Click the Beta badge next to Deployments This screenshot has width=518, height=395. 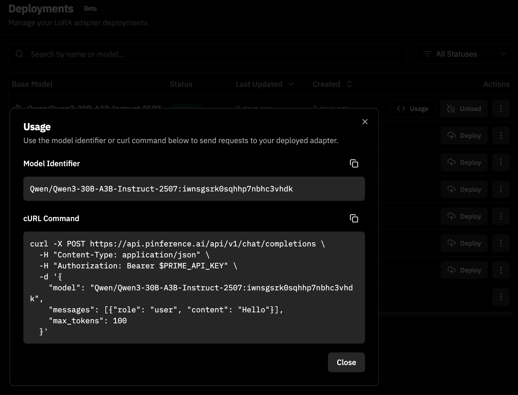[x=90, y=9]
